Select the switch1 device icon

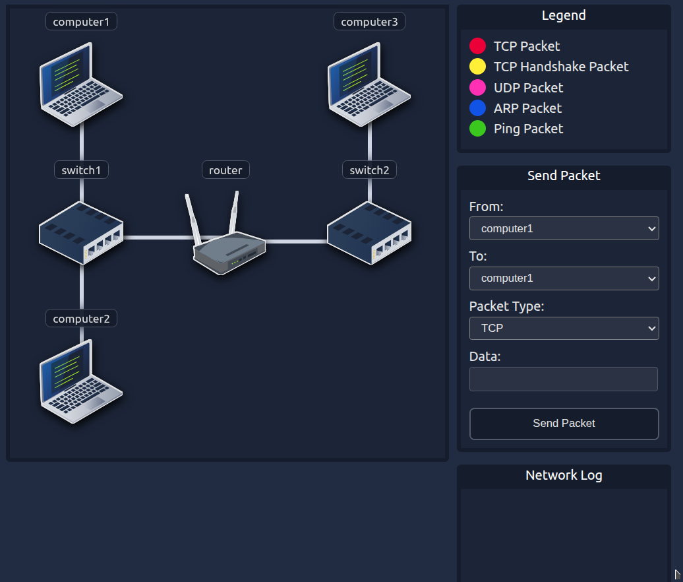coord(81,234)
